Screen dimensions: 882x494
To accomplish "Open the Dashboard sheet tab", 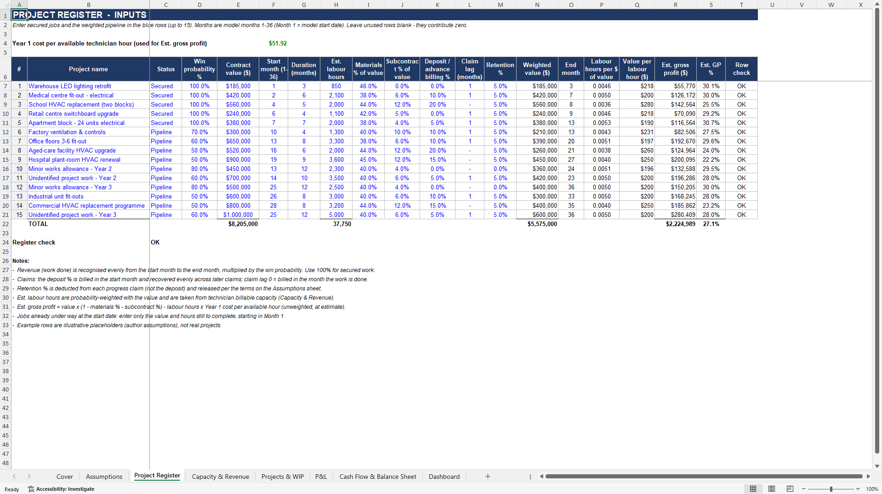I will pos(444,477).
